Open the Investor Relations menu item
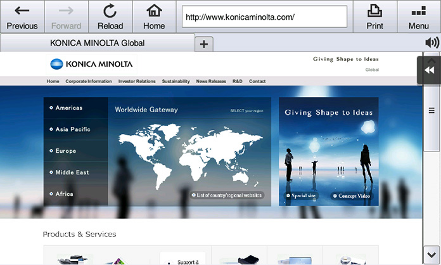This screenshot has height=265, width=441. 136,81
